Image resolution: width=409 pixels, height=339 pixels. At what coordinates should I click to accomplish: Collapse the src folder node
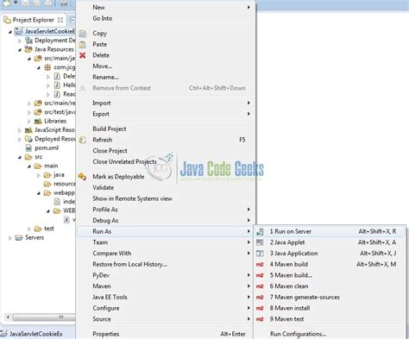pos(20,157)
